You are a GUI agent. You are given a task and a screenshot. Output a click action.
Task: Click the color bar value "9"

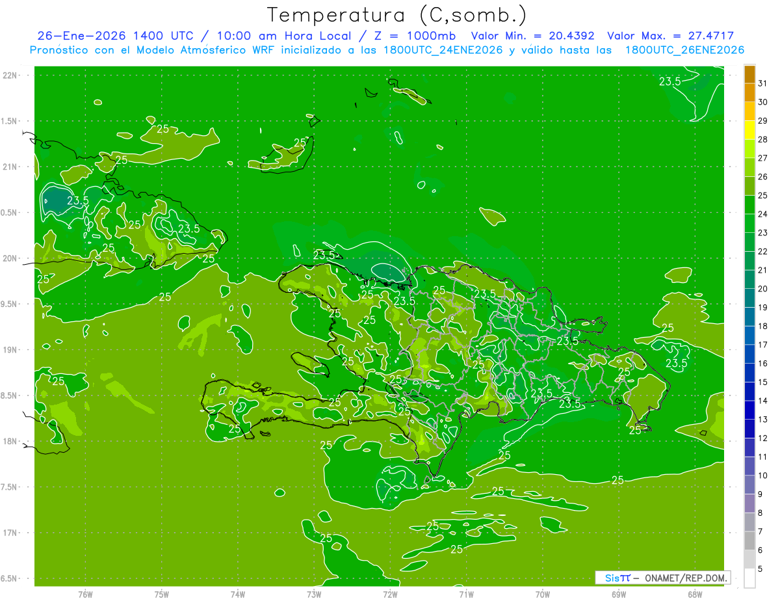pos(760,494)
